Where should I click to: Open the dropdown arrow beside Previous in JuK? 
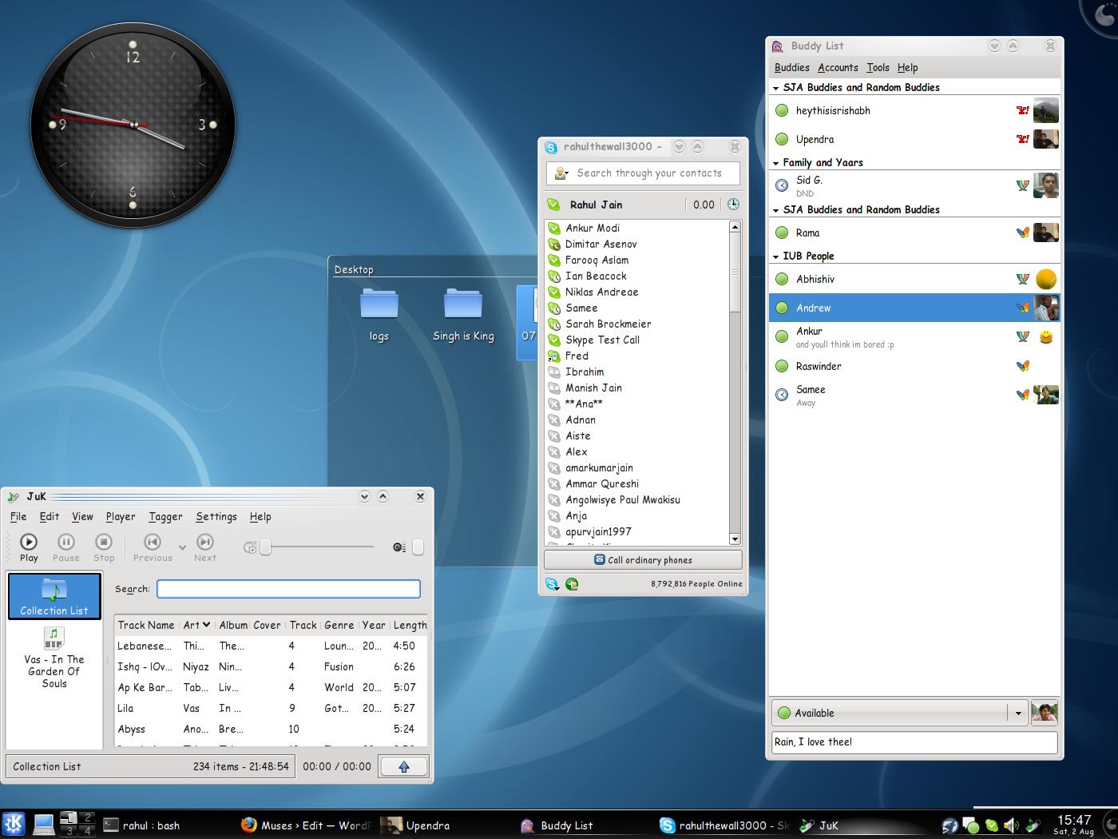tap(182, 547)
